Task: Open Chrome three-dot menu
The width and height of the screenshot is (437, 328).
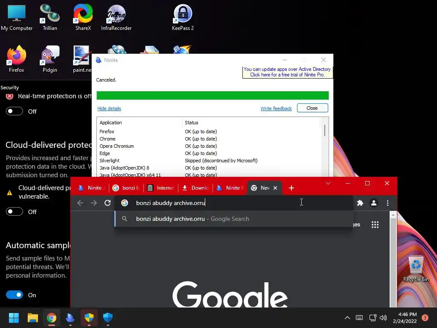Action: tap(387, 203)
